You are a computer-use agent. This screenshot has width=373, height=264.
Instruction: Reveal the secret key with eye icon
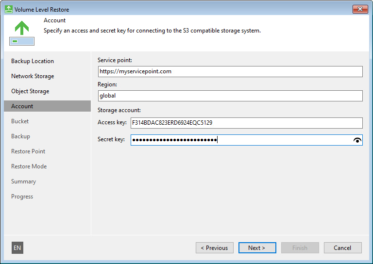coord(357,140)
